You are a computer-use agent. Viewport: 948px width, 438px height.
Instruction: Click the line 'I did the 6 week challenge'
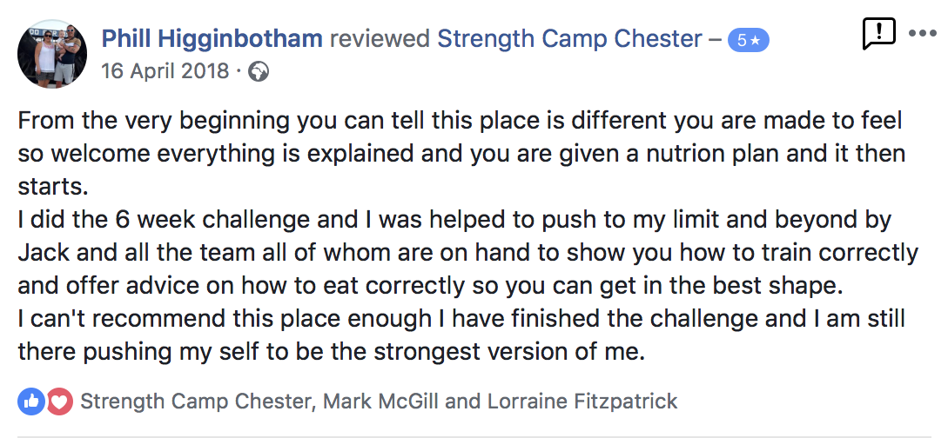[x=454, y=220]
